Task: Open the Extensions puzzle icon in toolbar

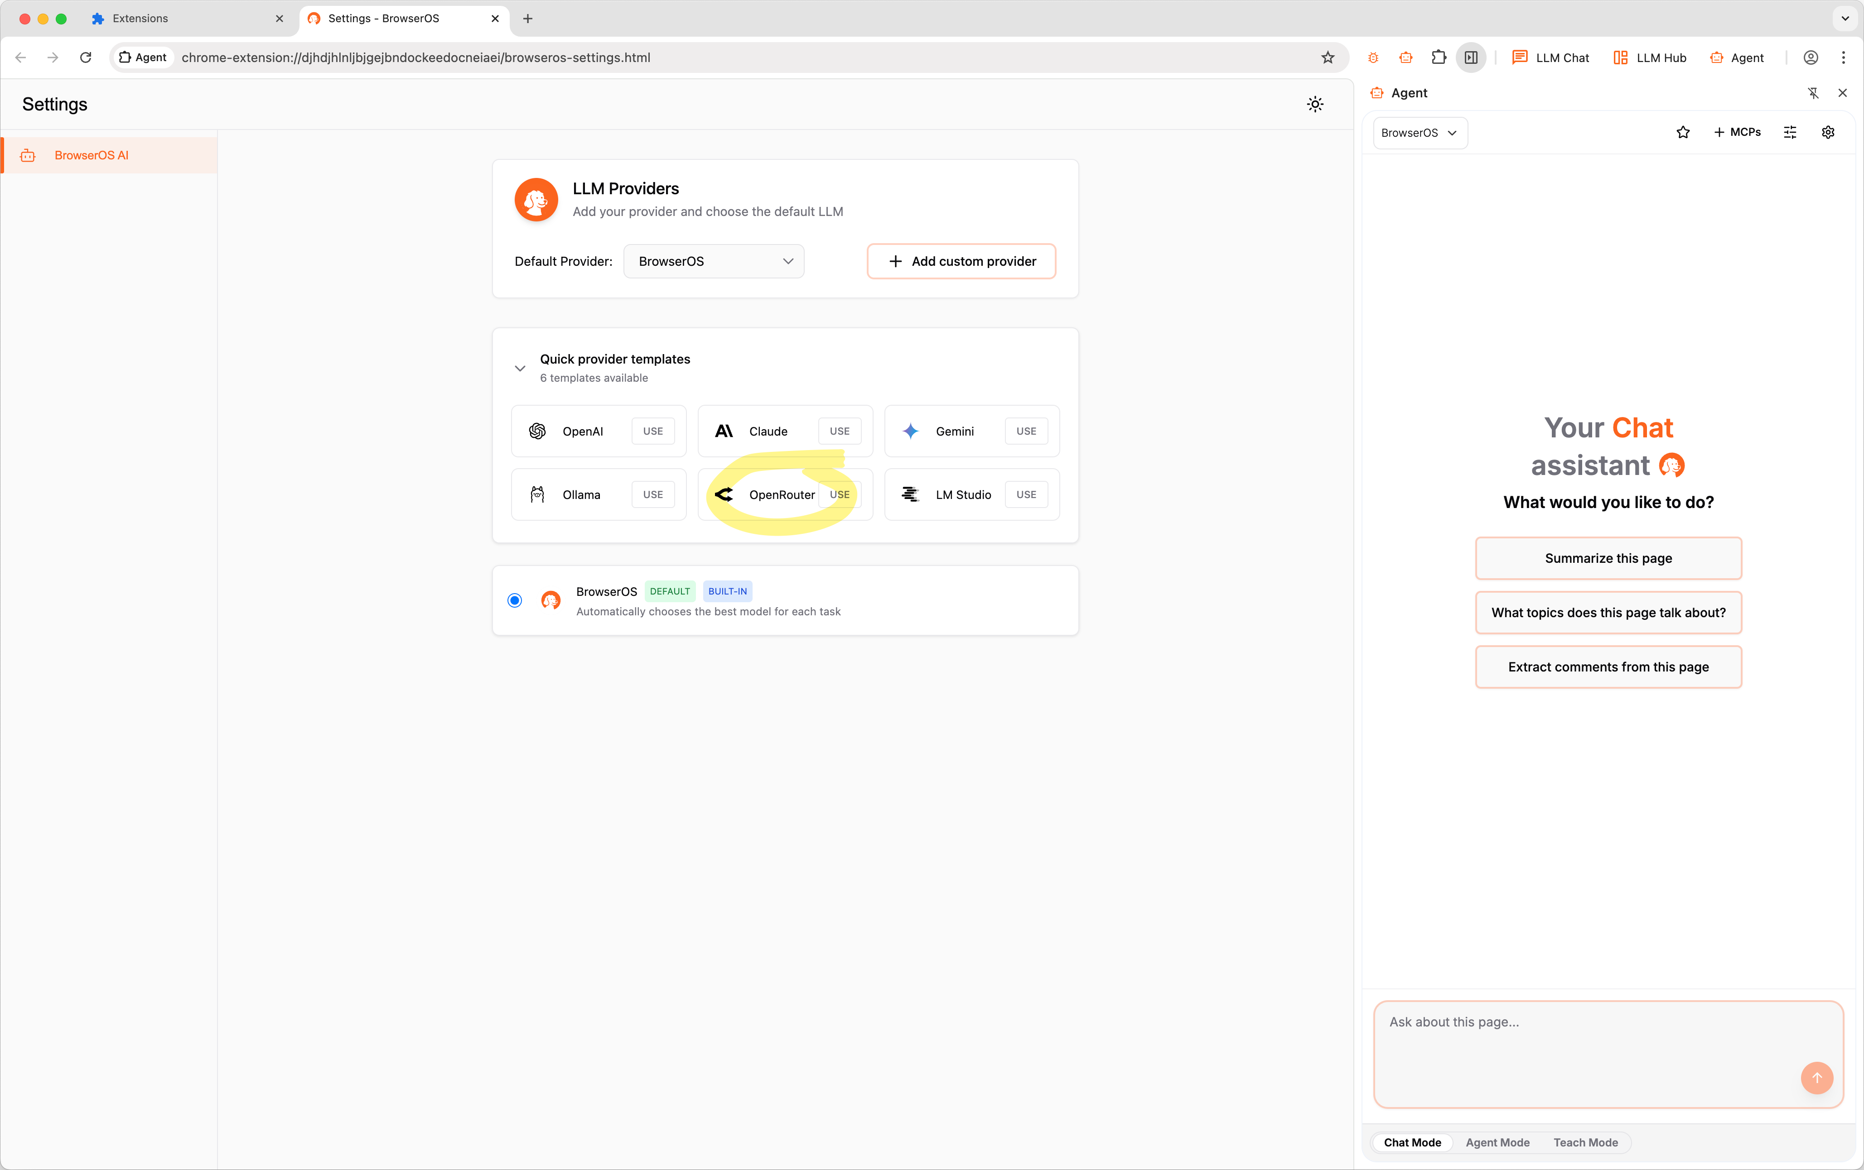Action: pos(1438,57)
